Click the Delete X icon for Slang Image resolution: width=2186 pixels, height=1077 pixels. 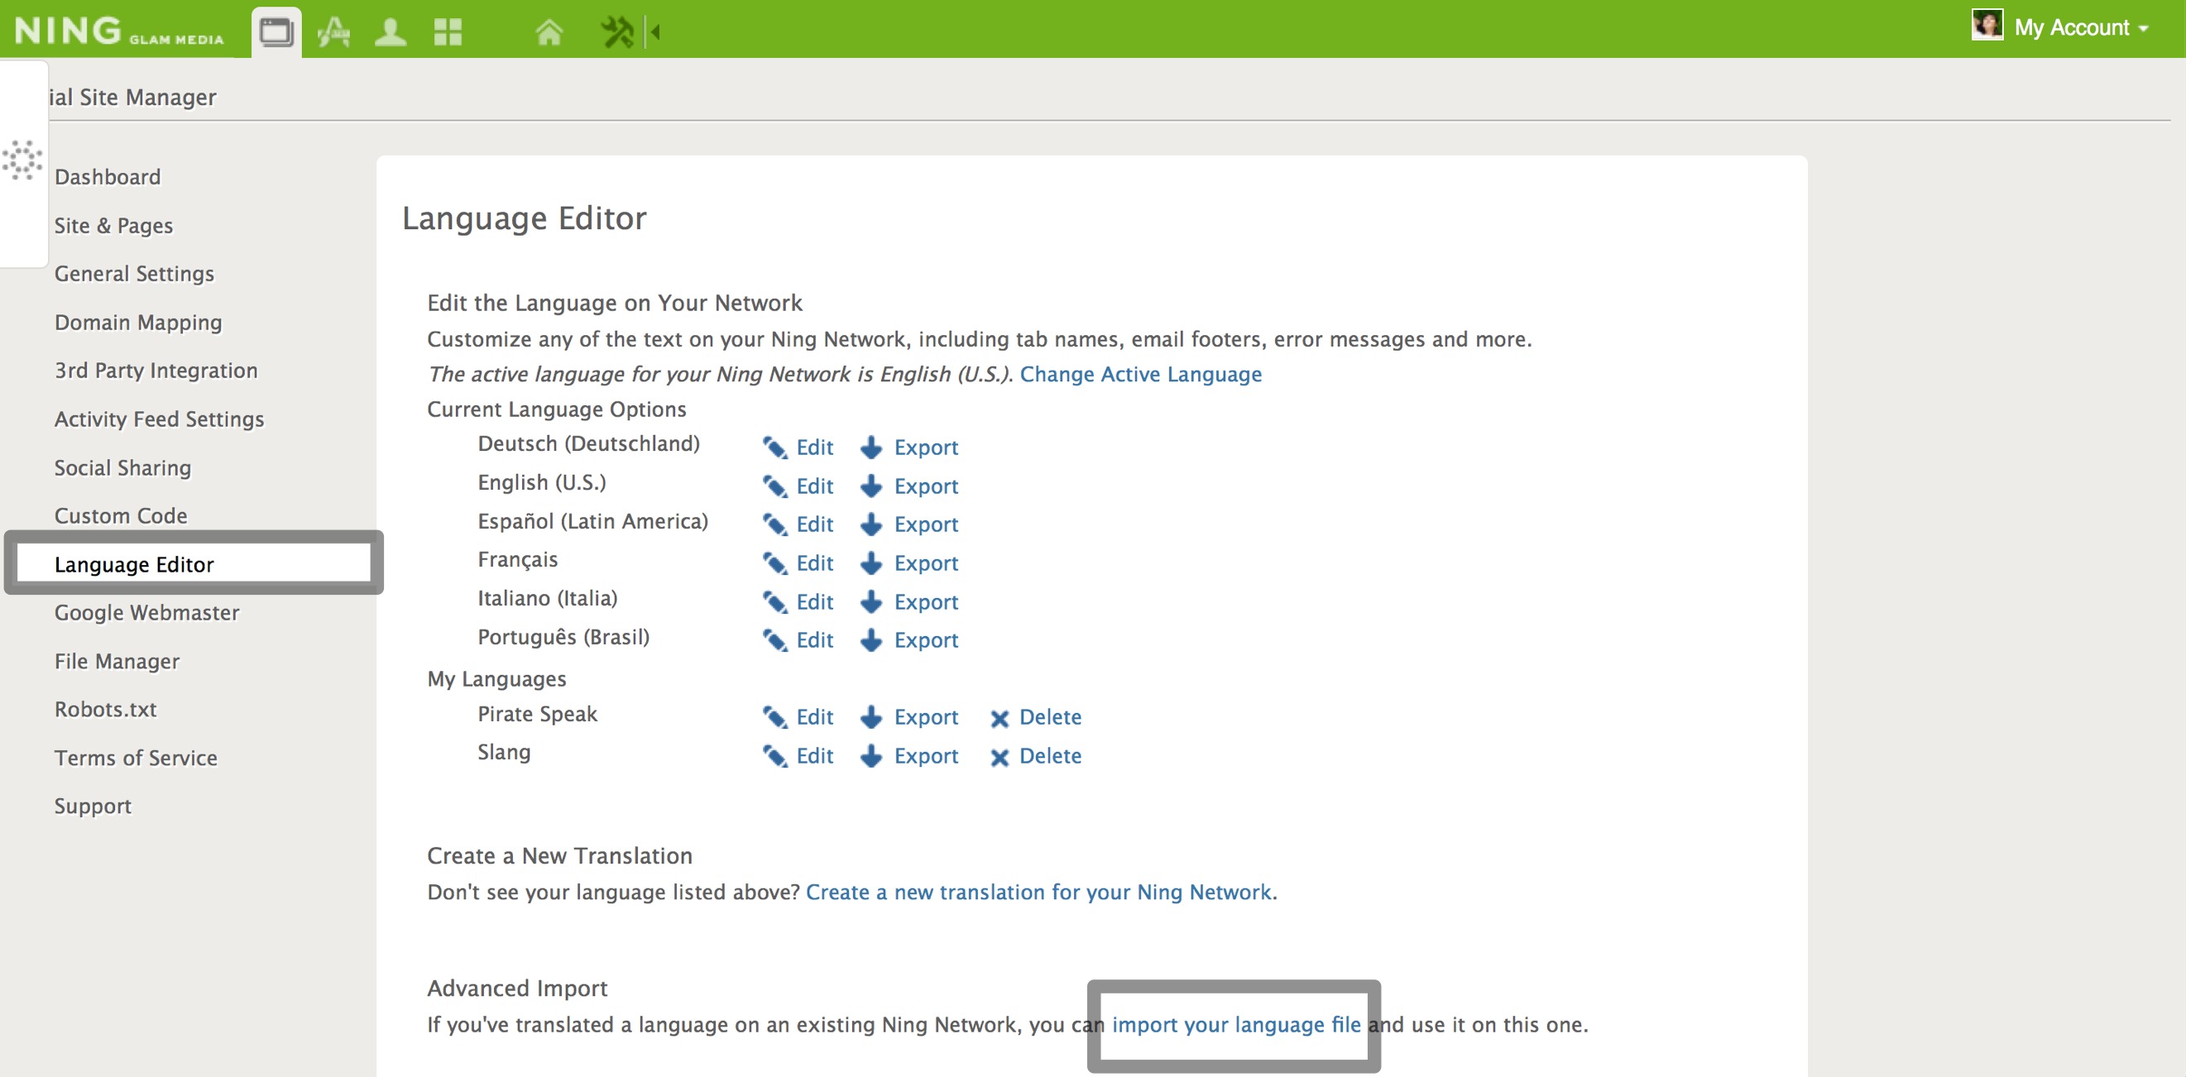coord(1000,757)
